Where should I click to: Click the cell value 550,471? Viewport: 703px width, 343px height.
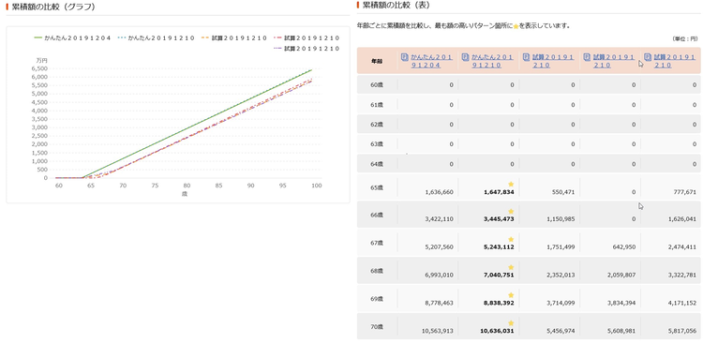564,192
